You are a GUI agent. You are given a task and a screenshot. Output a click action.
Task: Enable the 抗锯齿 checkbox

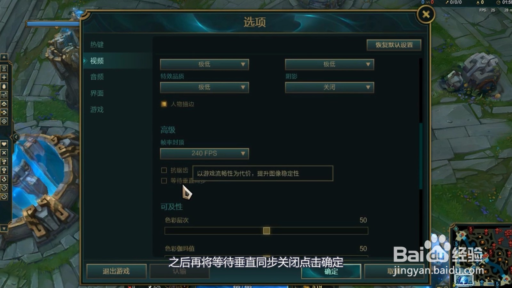tap(164, 170)
